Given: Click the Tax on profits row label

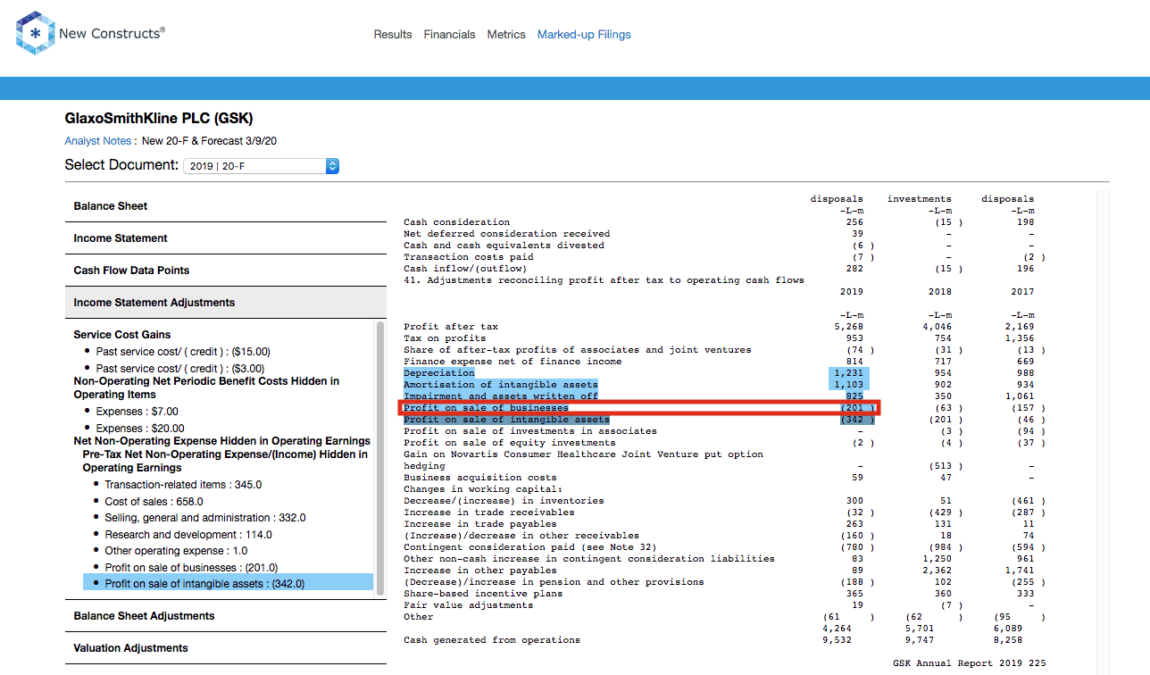Looking at the screenshot, I should (x=445, y=338).
